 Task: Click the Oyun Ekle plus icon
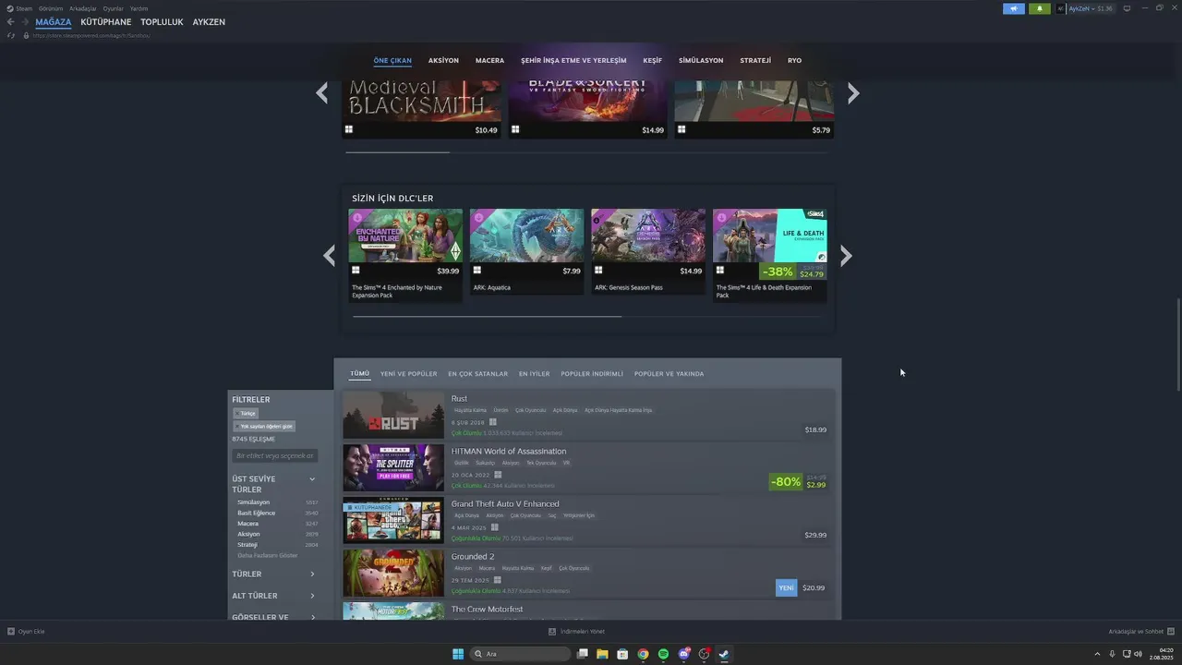pyautogui.click(x=11, y=632)
